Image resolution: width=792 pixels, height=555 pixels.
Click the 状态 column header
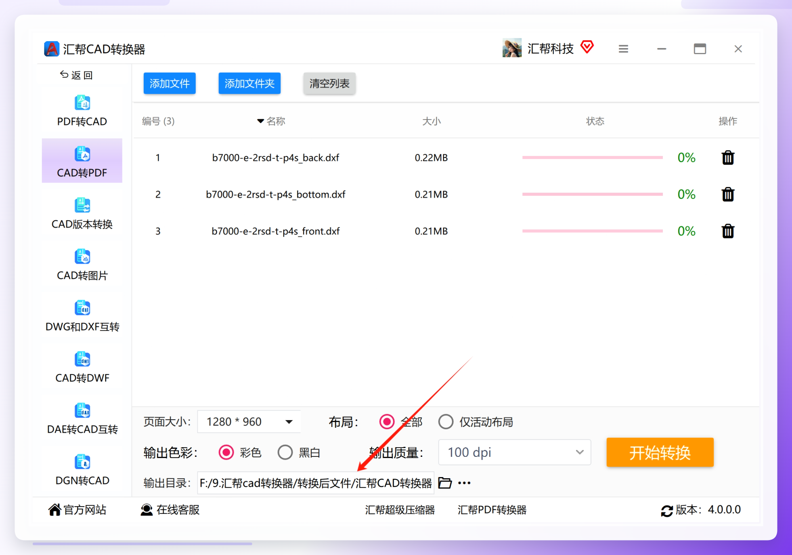tap(595, 121)
